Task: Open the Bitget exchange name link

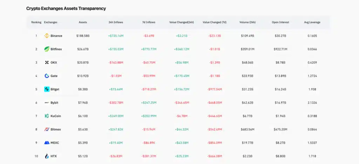Action: (55, 89)
